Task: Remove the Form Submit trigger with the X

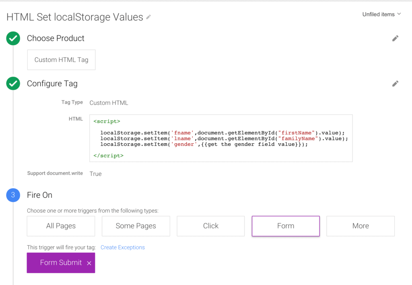Action: pyautogui.click(x=89, y=263)
